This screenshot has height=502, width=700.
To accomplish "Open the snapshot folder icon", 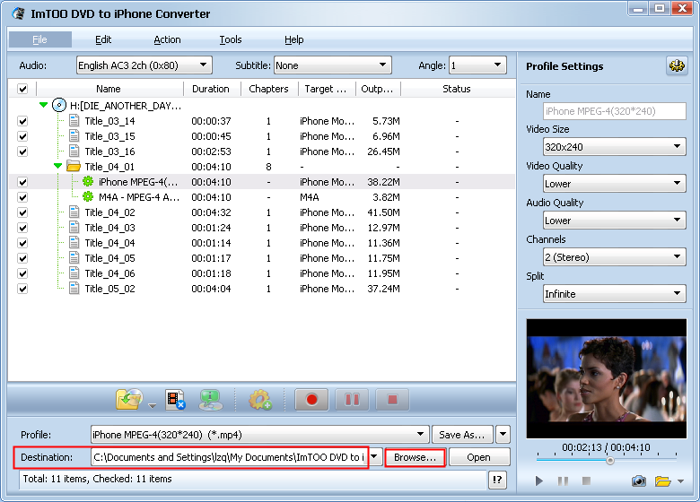I will [663, 481].
